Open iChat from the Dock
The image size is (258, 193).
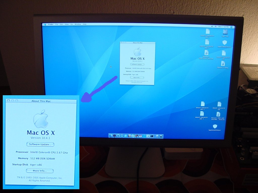tap(125, 136)
